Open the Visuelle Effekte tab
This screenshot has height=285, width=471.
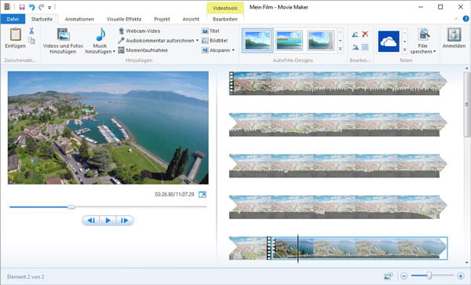pos(124,19)
